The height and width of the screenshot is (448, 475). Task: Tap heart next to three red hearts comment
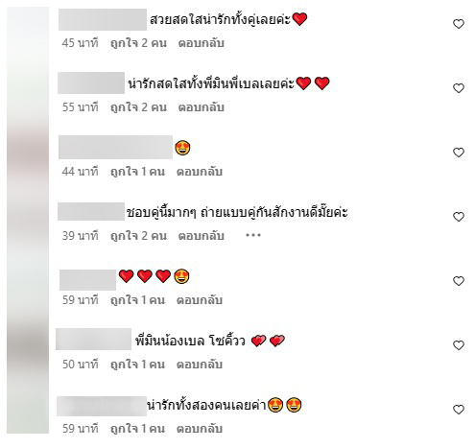point(459,281)
